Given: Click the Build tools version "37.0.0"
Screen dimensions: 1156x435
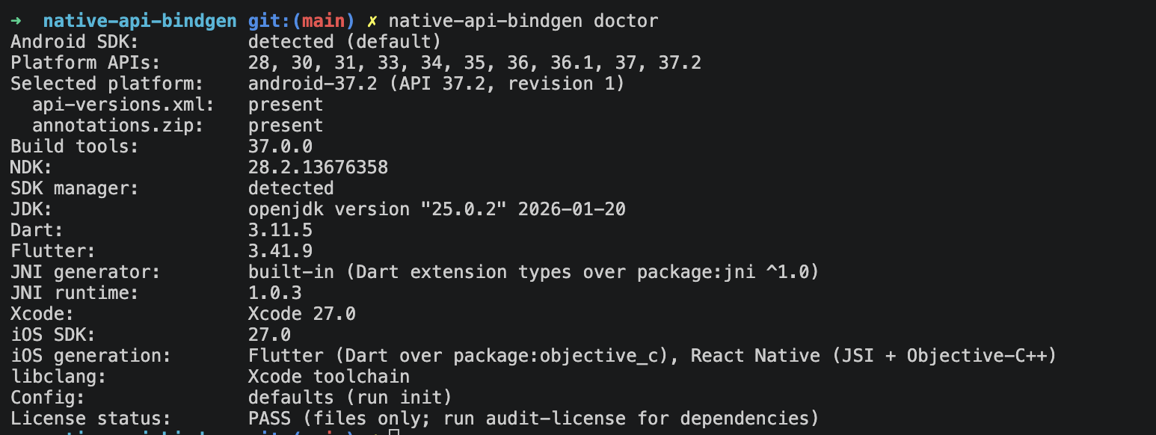Looking at the screenshot, I should coord(280,146).
